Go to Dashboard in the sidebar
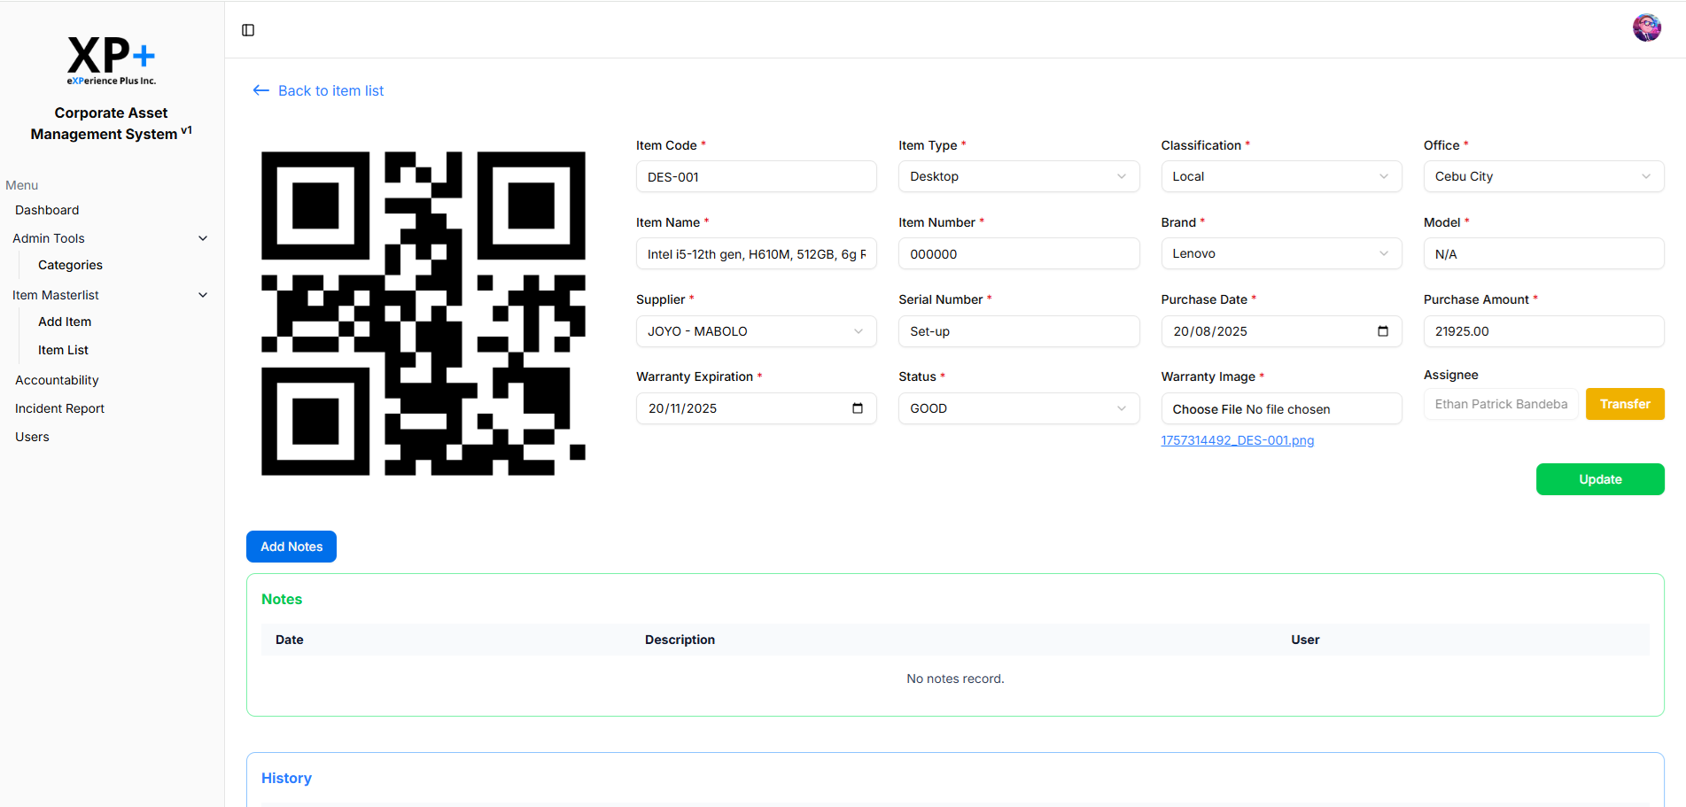Screen dimensions: 1686x807 [47, 210]
